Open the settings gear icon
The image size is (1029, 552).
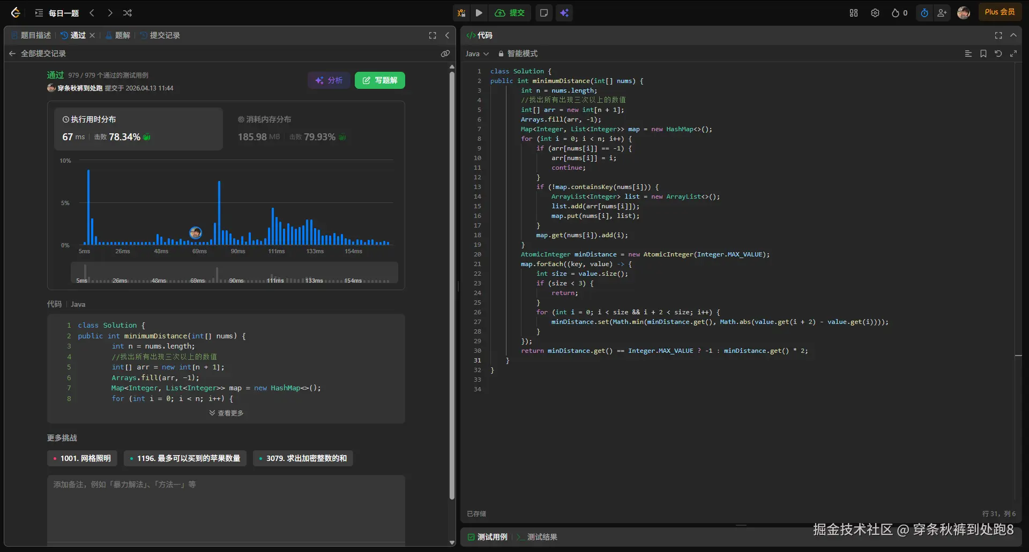[x=875, y=13]
